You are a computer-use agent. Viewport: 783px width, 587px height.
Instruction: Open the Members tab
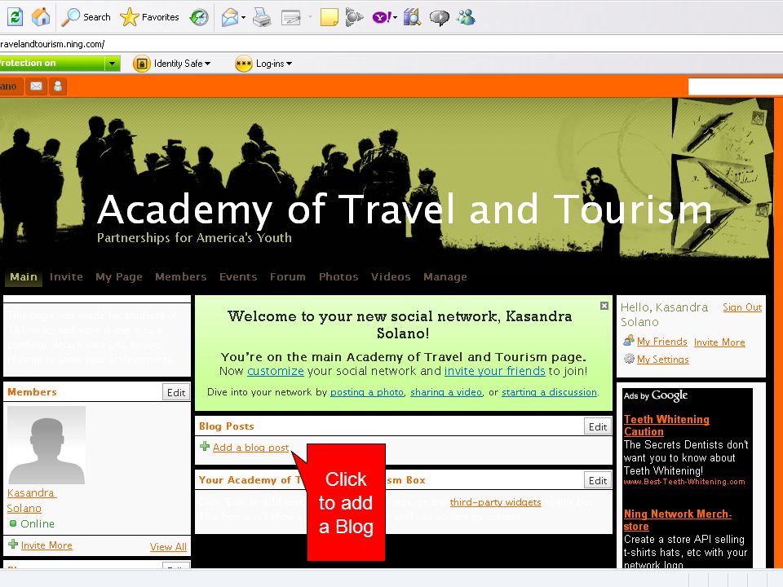point(181,277)
